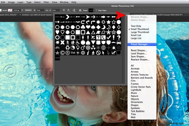Select the exclamation mark shape
189x126 pixels.
coord(114,37)
